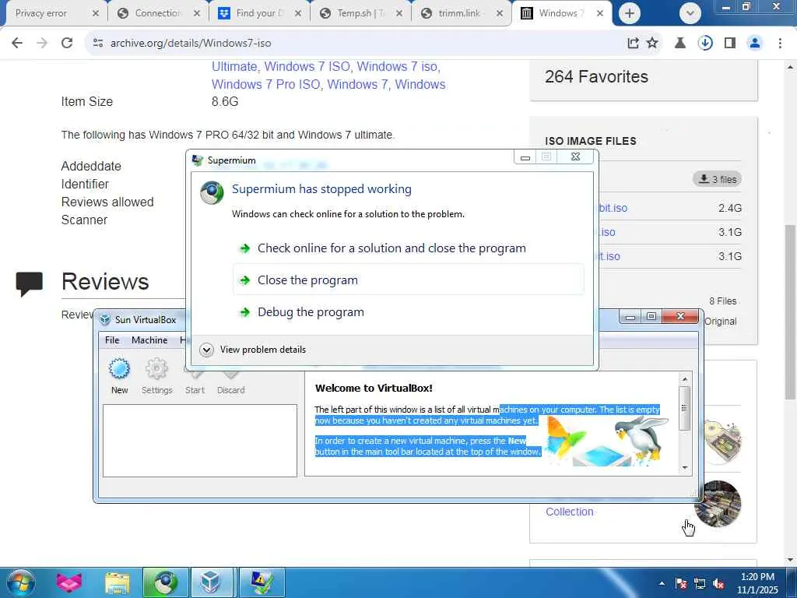Open the browser three-dot menu
The width and height of the screenshot is (797, 598).
pos(780,44)
